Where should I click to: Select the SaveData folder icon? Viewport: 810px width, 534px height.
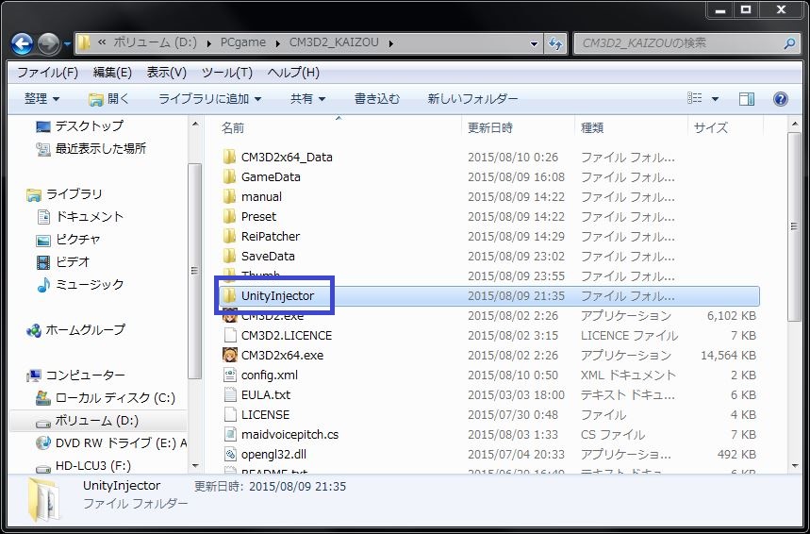[x=229, y=257]
